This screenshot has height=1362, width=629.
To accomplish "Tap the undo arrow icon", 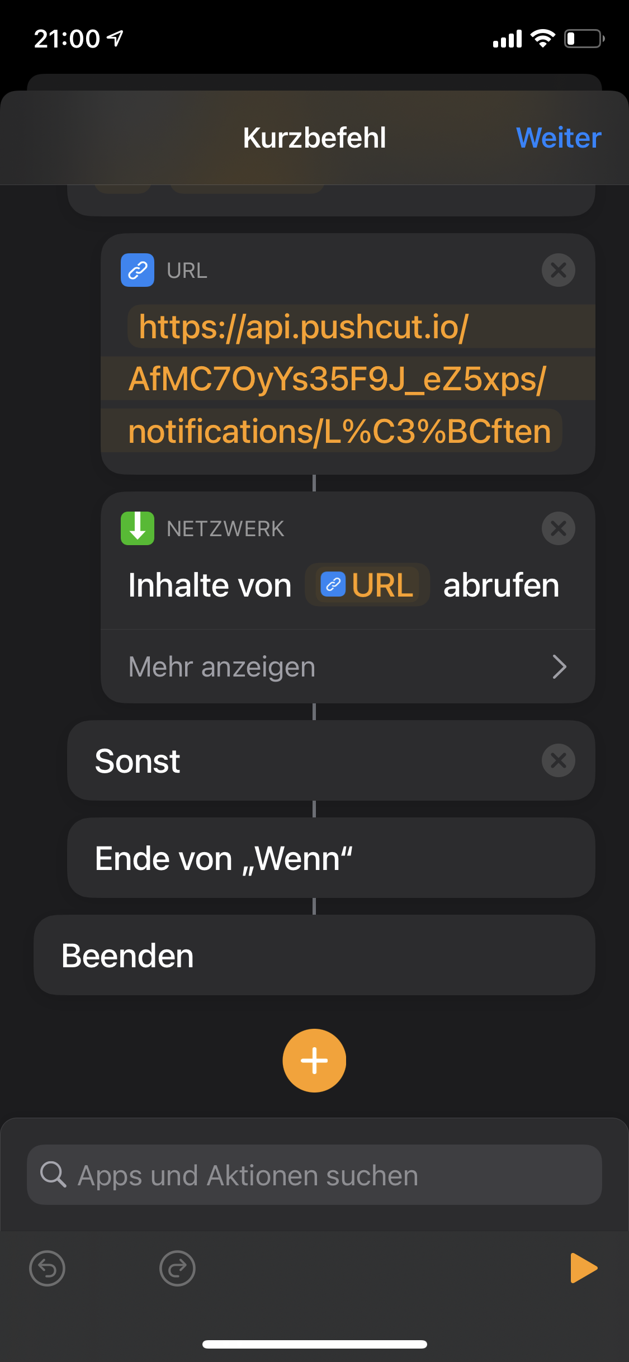I will coord(47,1268).
